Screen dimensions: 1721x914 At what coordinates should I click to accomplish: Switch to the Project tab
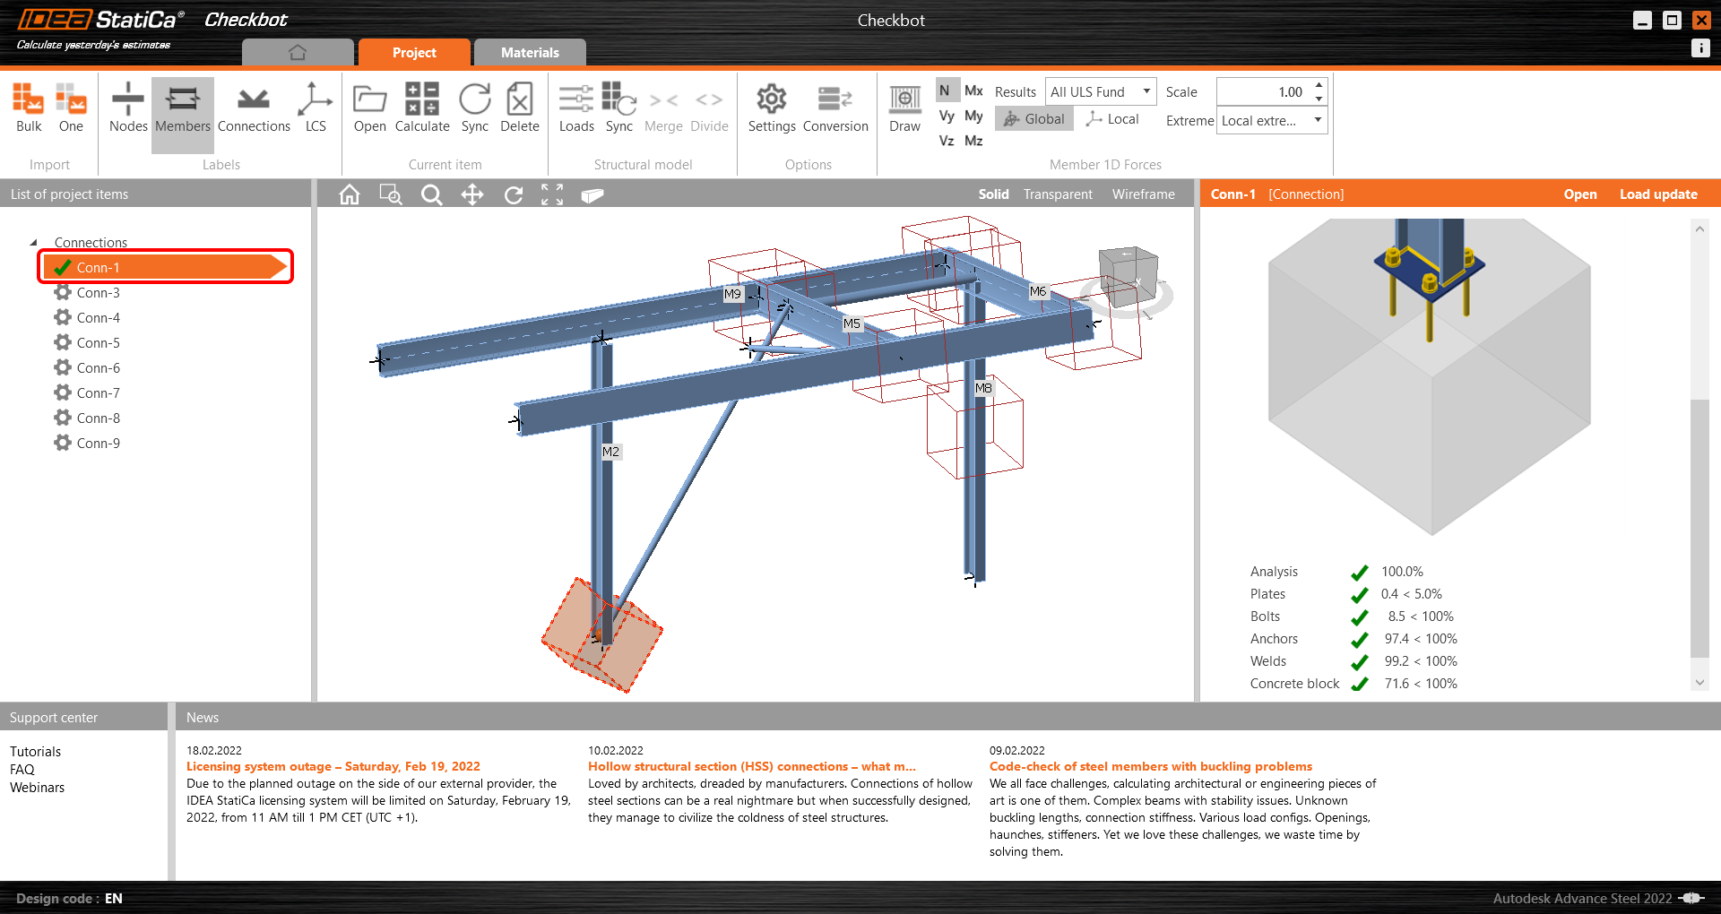[413, 52]
